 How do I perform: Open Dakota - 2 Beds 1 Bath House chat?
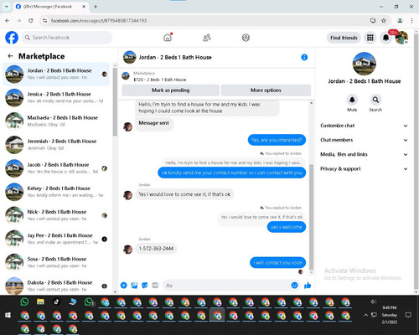pyautogui.click(x=56, y=286)
